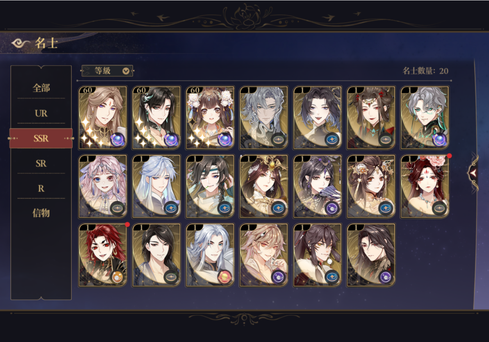This screenshot has width=489, height=342.
Task: Select the 全部 category tab
Action: coord(41,88)
